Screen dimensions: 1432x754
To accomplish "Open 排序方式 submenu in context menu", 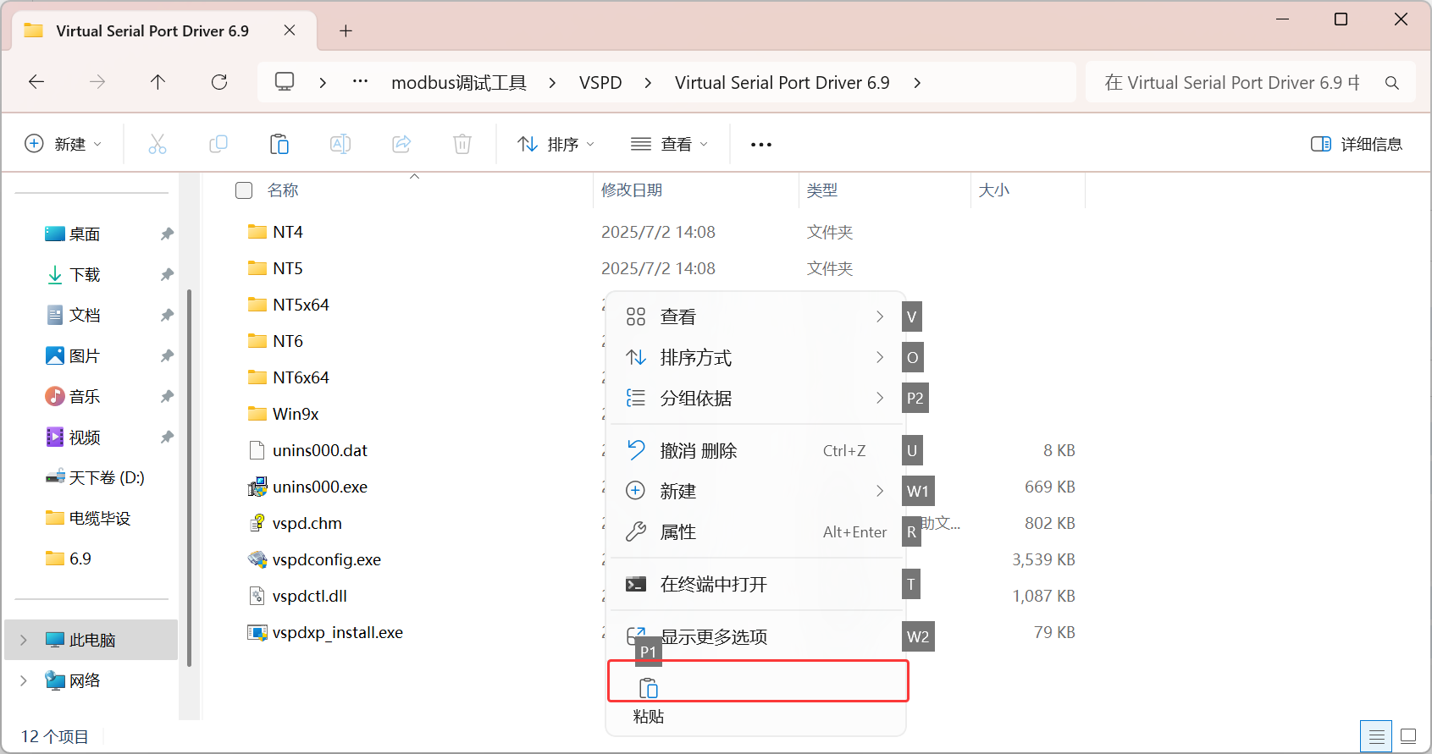I will (757, 357).
